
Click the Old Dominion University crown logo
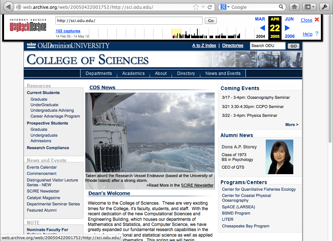point(31,46)
